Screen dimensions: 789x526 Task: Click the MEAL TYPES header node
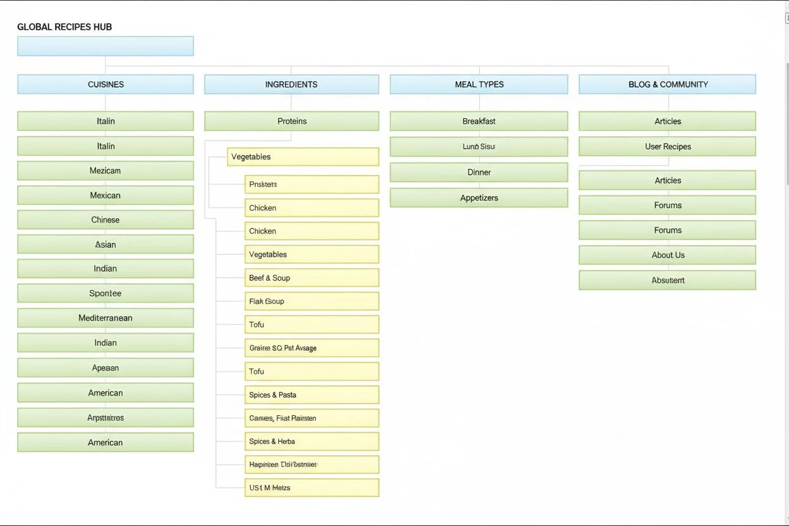coord(479,84)
